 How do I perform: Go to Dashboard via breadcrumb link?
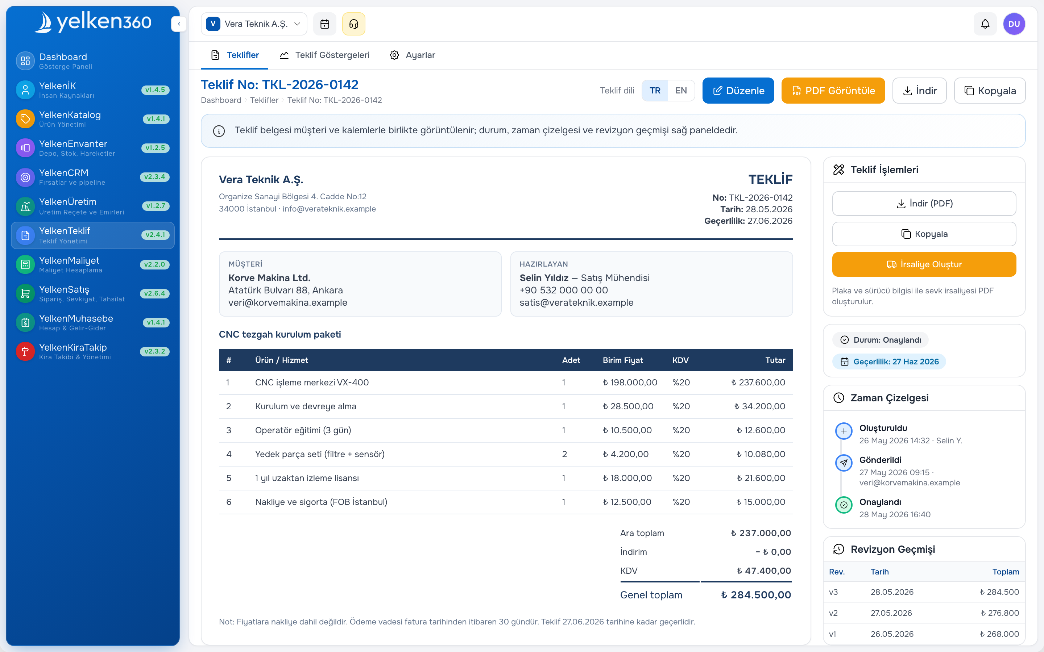click(x=221, y=100)
